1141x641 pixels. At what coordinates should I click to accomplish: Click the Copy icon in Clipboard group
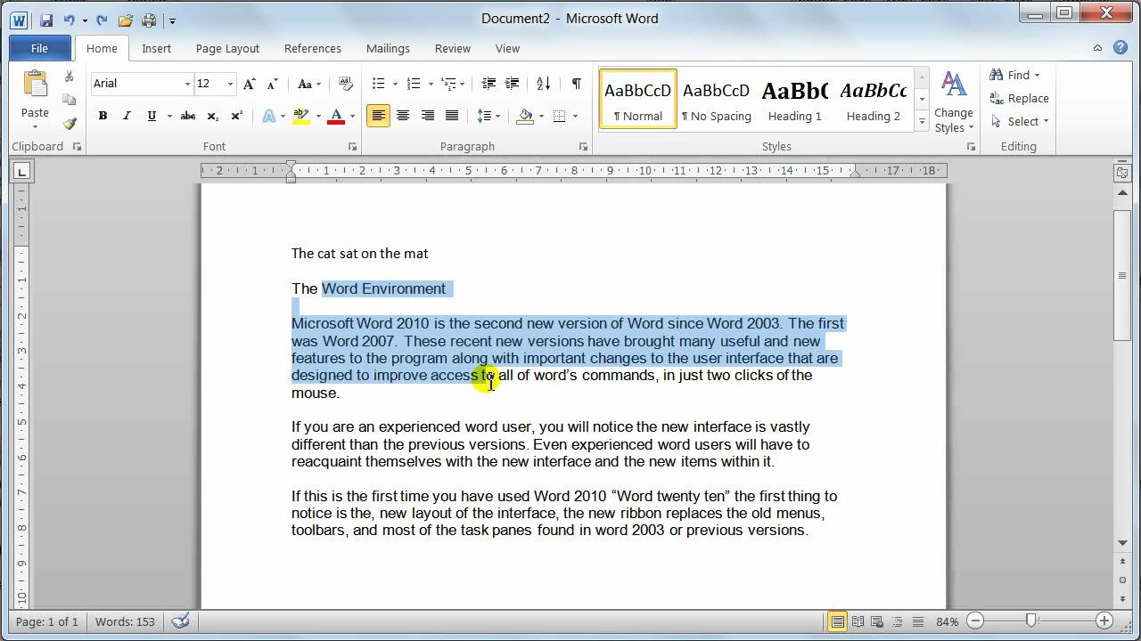click(69, 100)
